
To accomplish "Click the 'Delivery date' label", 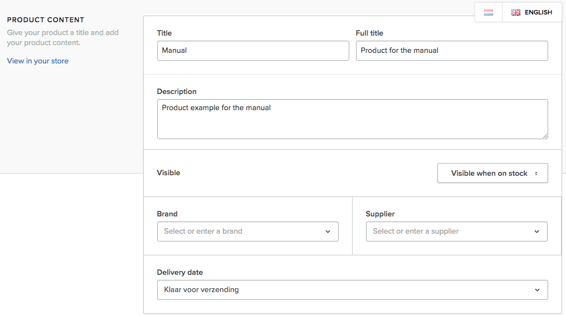I will [180, 273].
